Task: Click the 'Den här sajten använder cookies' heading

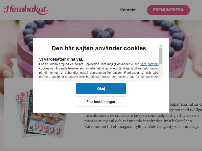Action: [99, 48]
